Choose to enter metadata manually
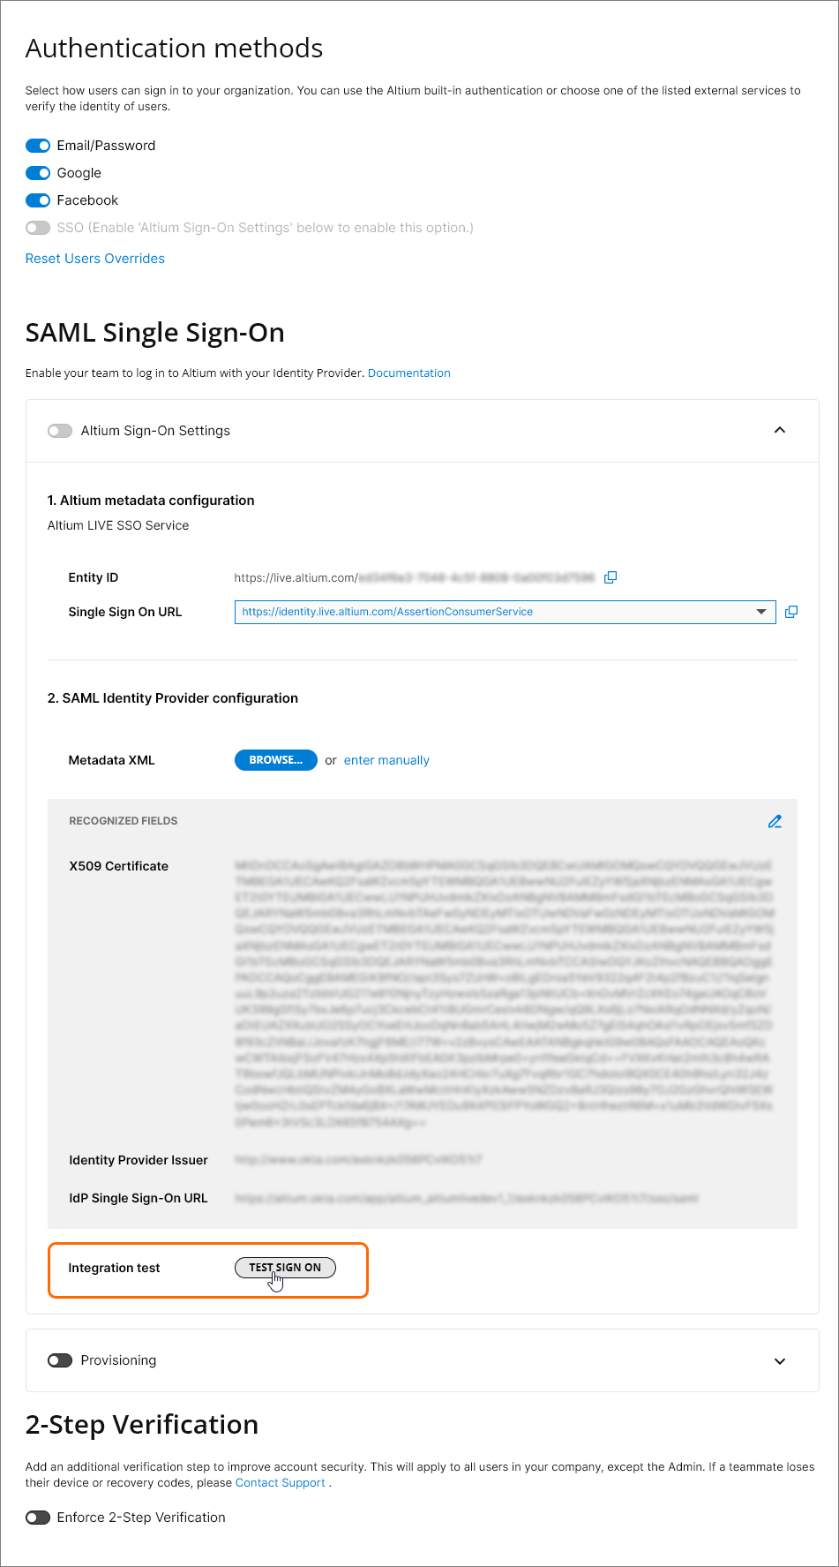The image size is (839, 1567). click(386, 760)
